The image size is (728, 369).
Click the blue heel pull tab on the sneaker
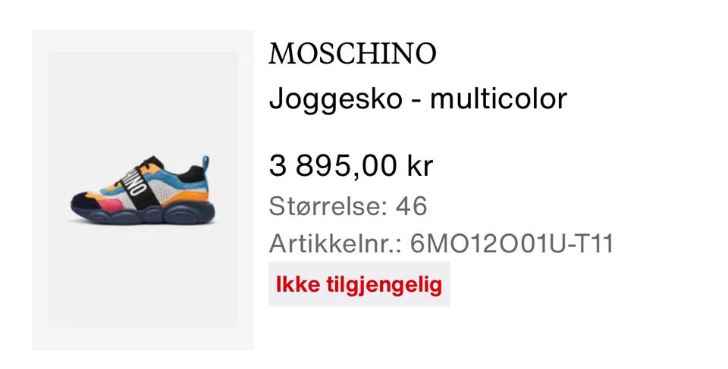click(x=205, y=164)
